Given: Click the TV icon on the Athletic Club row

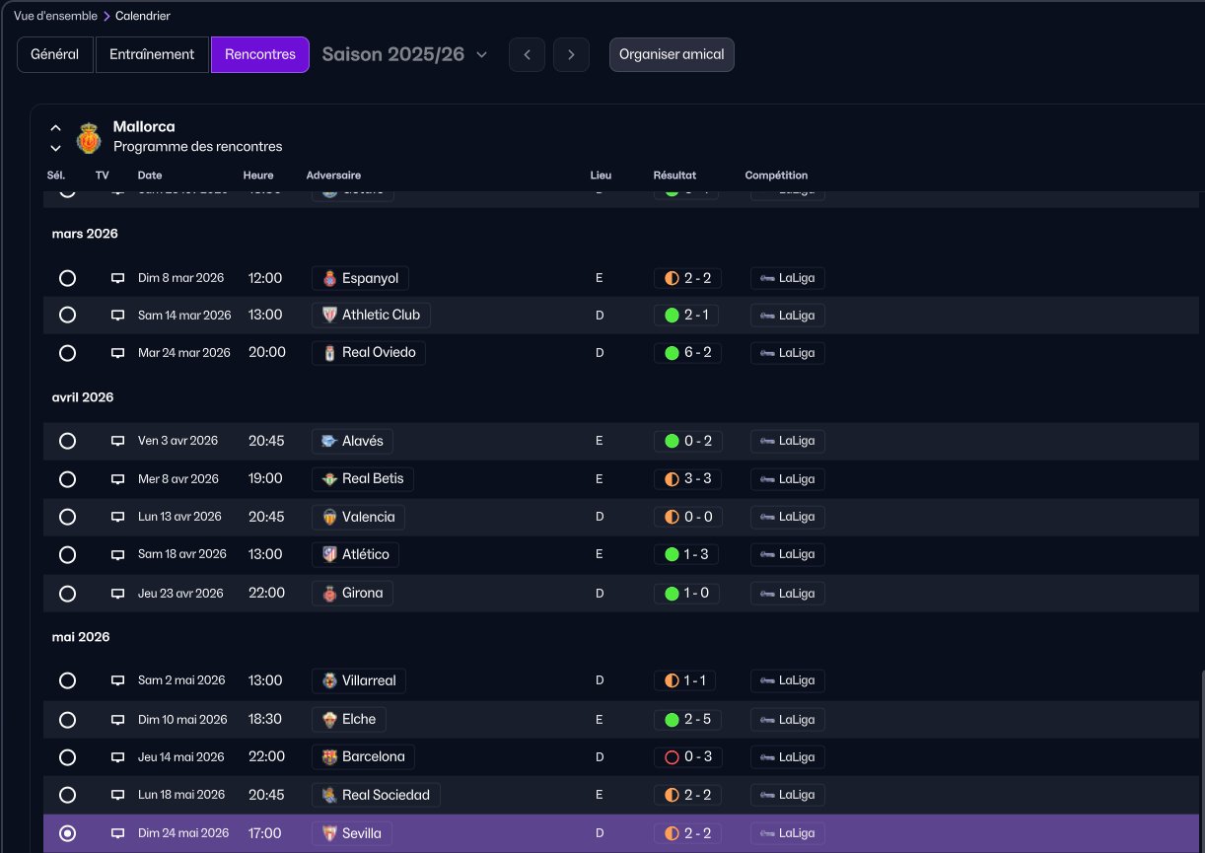Looking at the screenshot, I should pos(117,316).
